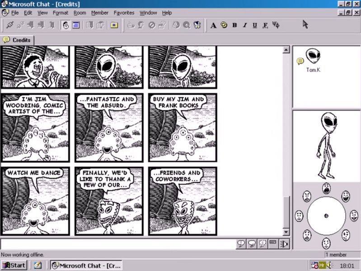
Task: Open the Help menu
Action: [167, 13]
